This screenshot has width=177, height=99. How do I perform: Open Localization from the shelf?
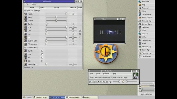click(x=146, y=56)
